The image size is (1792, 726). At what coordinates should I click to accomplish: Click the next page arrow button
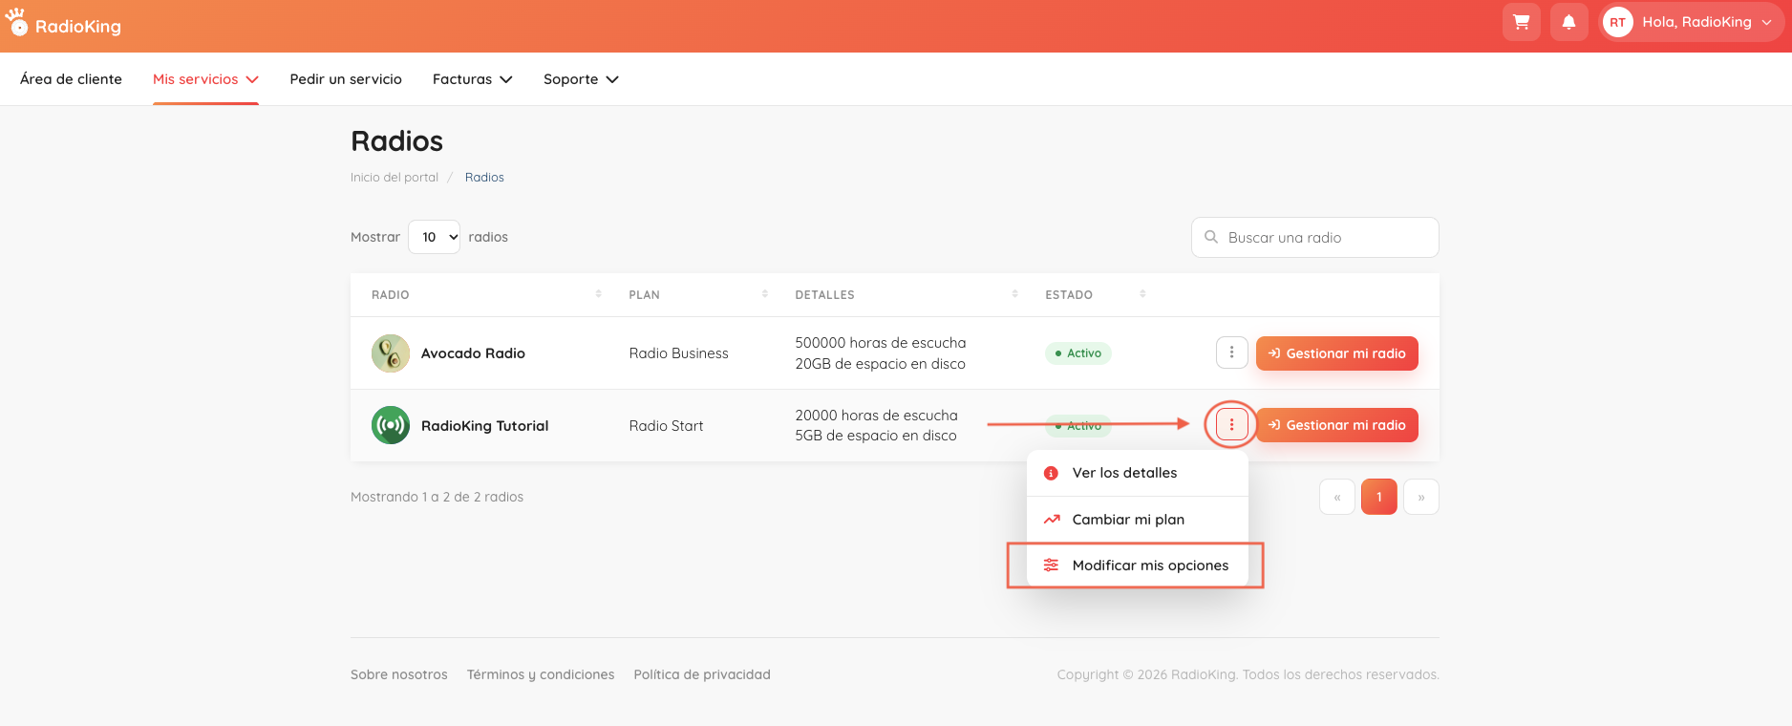[x=1421, y=497]
